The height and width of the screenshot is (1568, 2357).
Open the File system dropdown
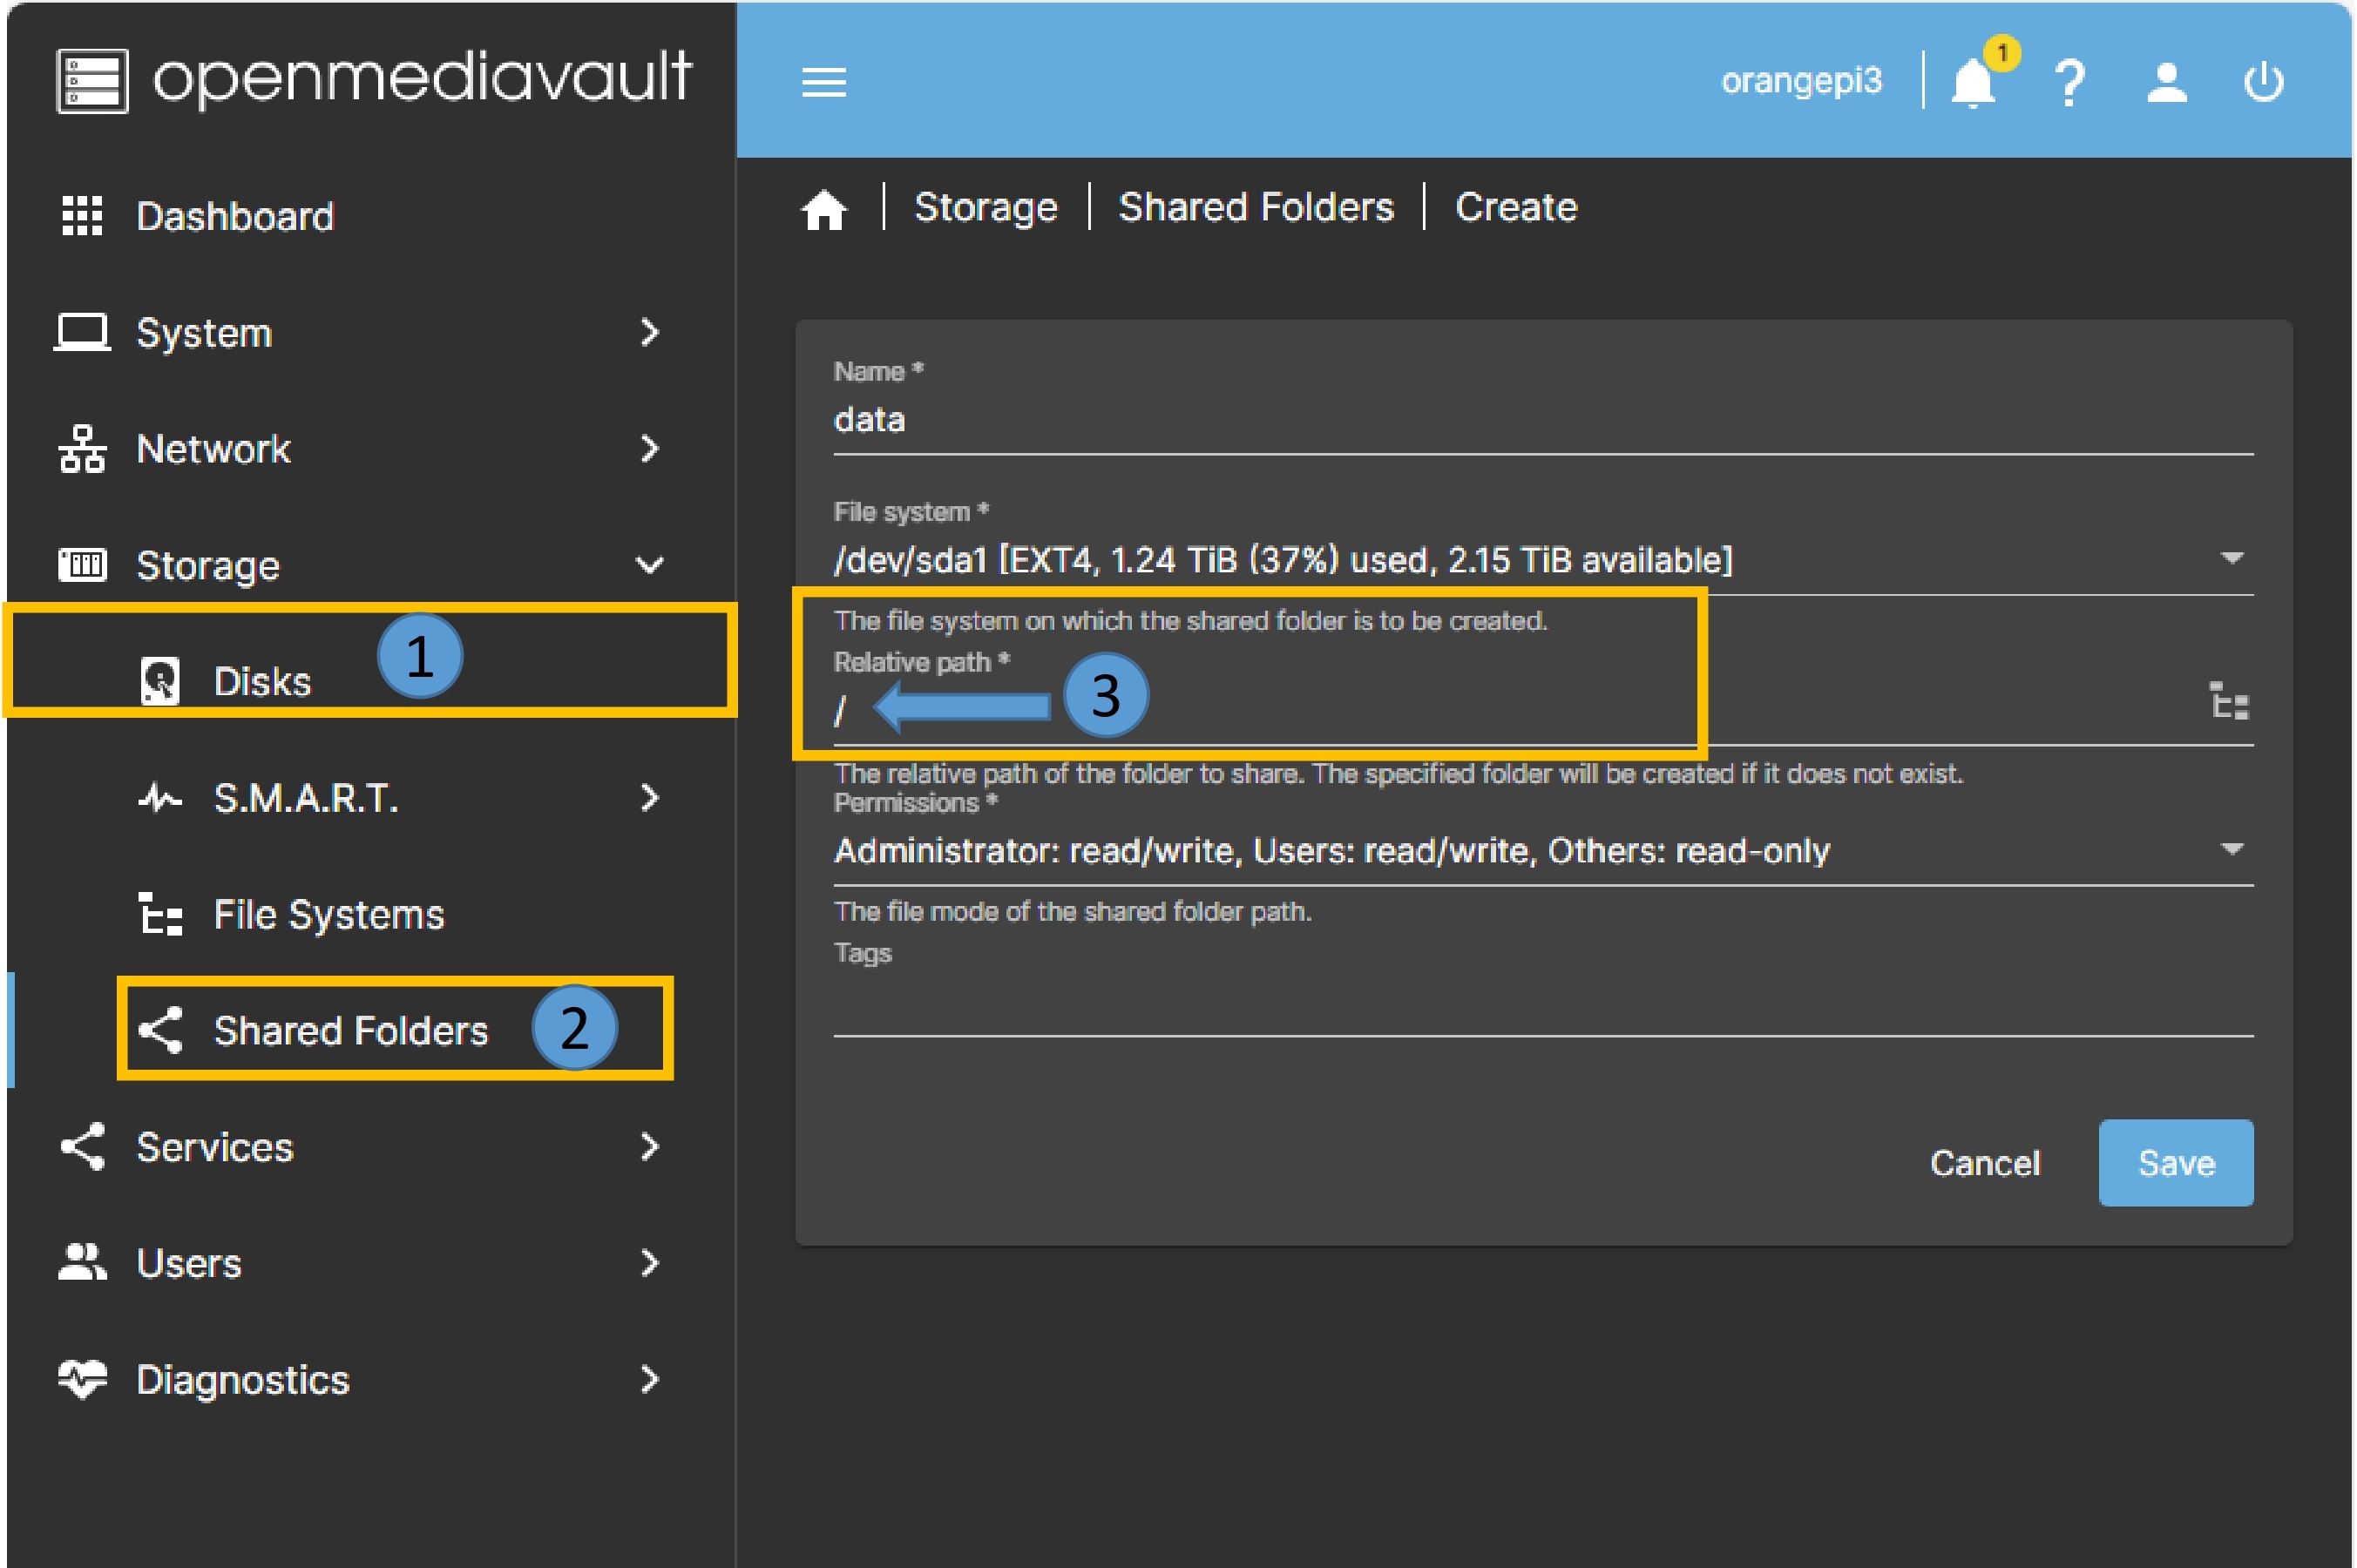pos(1542,560)
